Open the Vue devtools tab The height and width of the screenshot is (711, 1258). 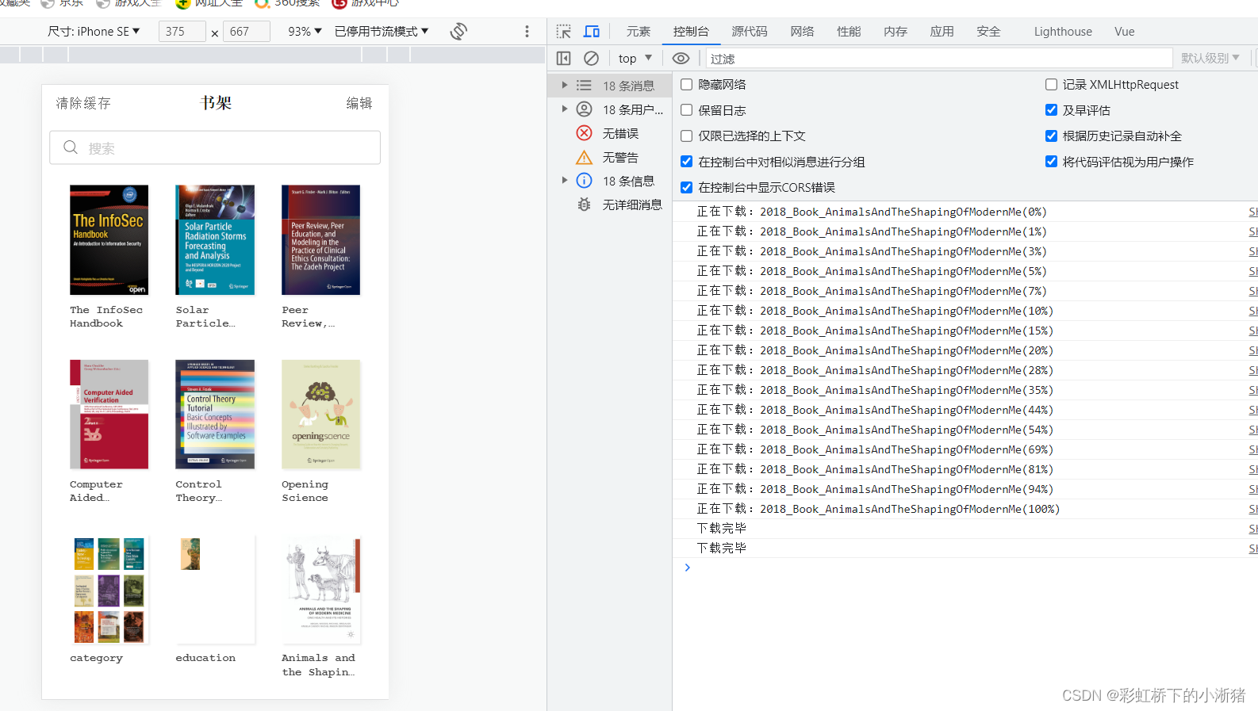[x=1124, y=32]
